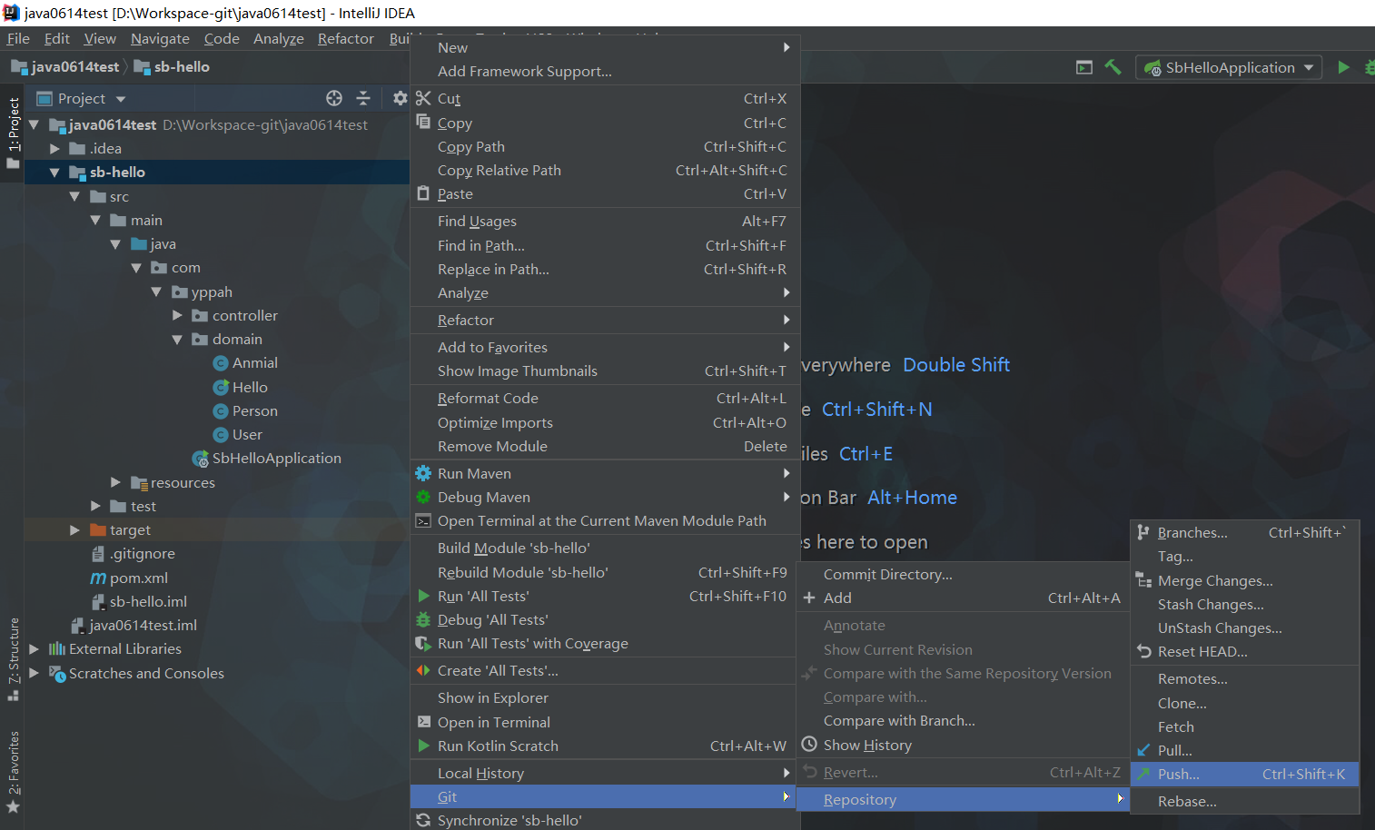This screenshot has height=830, width=1375.
Task: Click the scroll from source target icon
Action: (334, 98)
